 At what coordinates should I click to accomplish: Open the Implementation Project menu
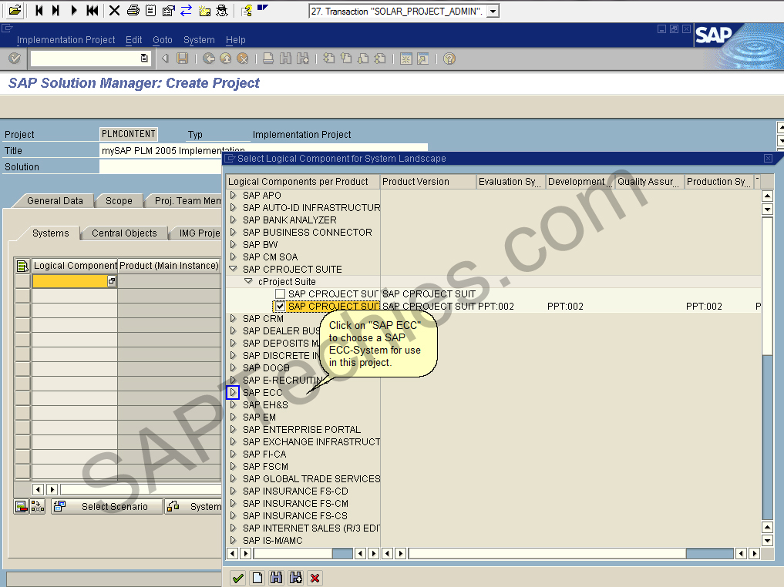pyautogui.click(x=66, y=40)
